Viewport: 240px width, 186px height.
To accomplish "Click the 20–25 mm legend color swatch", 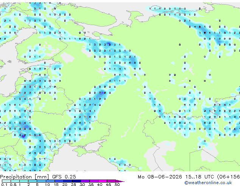I will click(68, 181).
